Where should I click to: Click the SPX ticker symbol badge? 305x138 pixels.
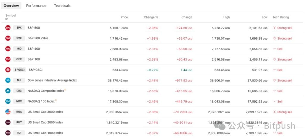tap(19, 28)
